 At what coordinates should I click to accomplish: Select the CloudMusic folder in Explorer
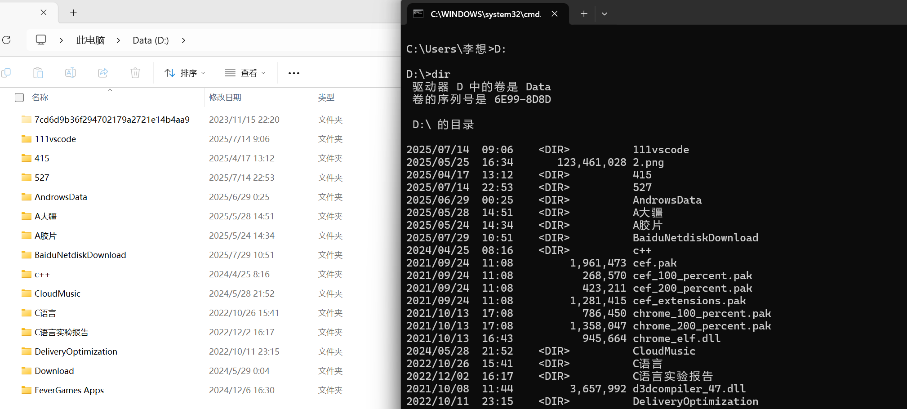[57, 293]
